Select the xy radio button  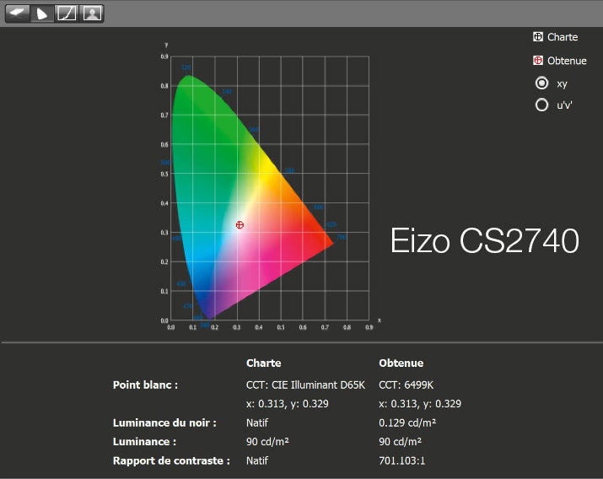click(x=542, y=83)
